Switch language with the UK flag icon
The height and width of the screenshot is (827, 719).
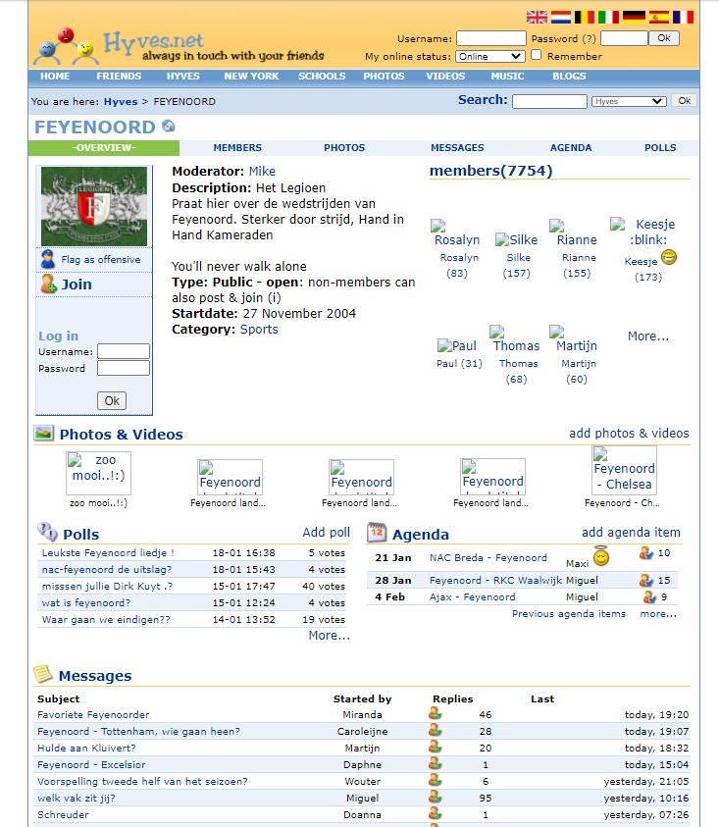537,17
